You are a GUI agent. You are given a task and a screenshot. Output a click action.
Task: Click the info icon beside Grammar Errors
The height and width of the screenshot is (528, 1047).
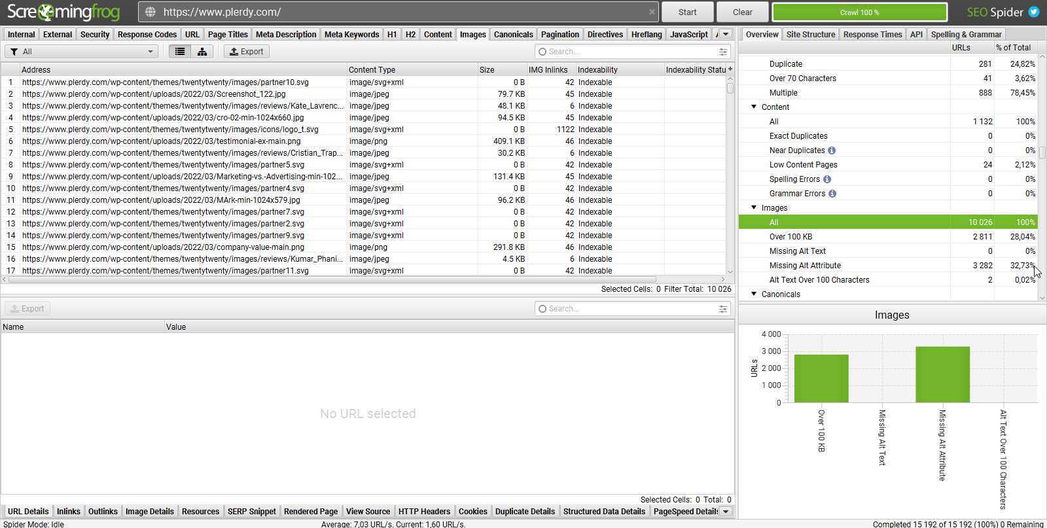click(x=832, y=194)
